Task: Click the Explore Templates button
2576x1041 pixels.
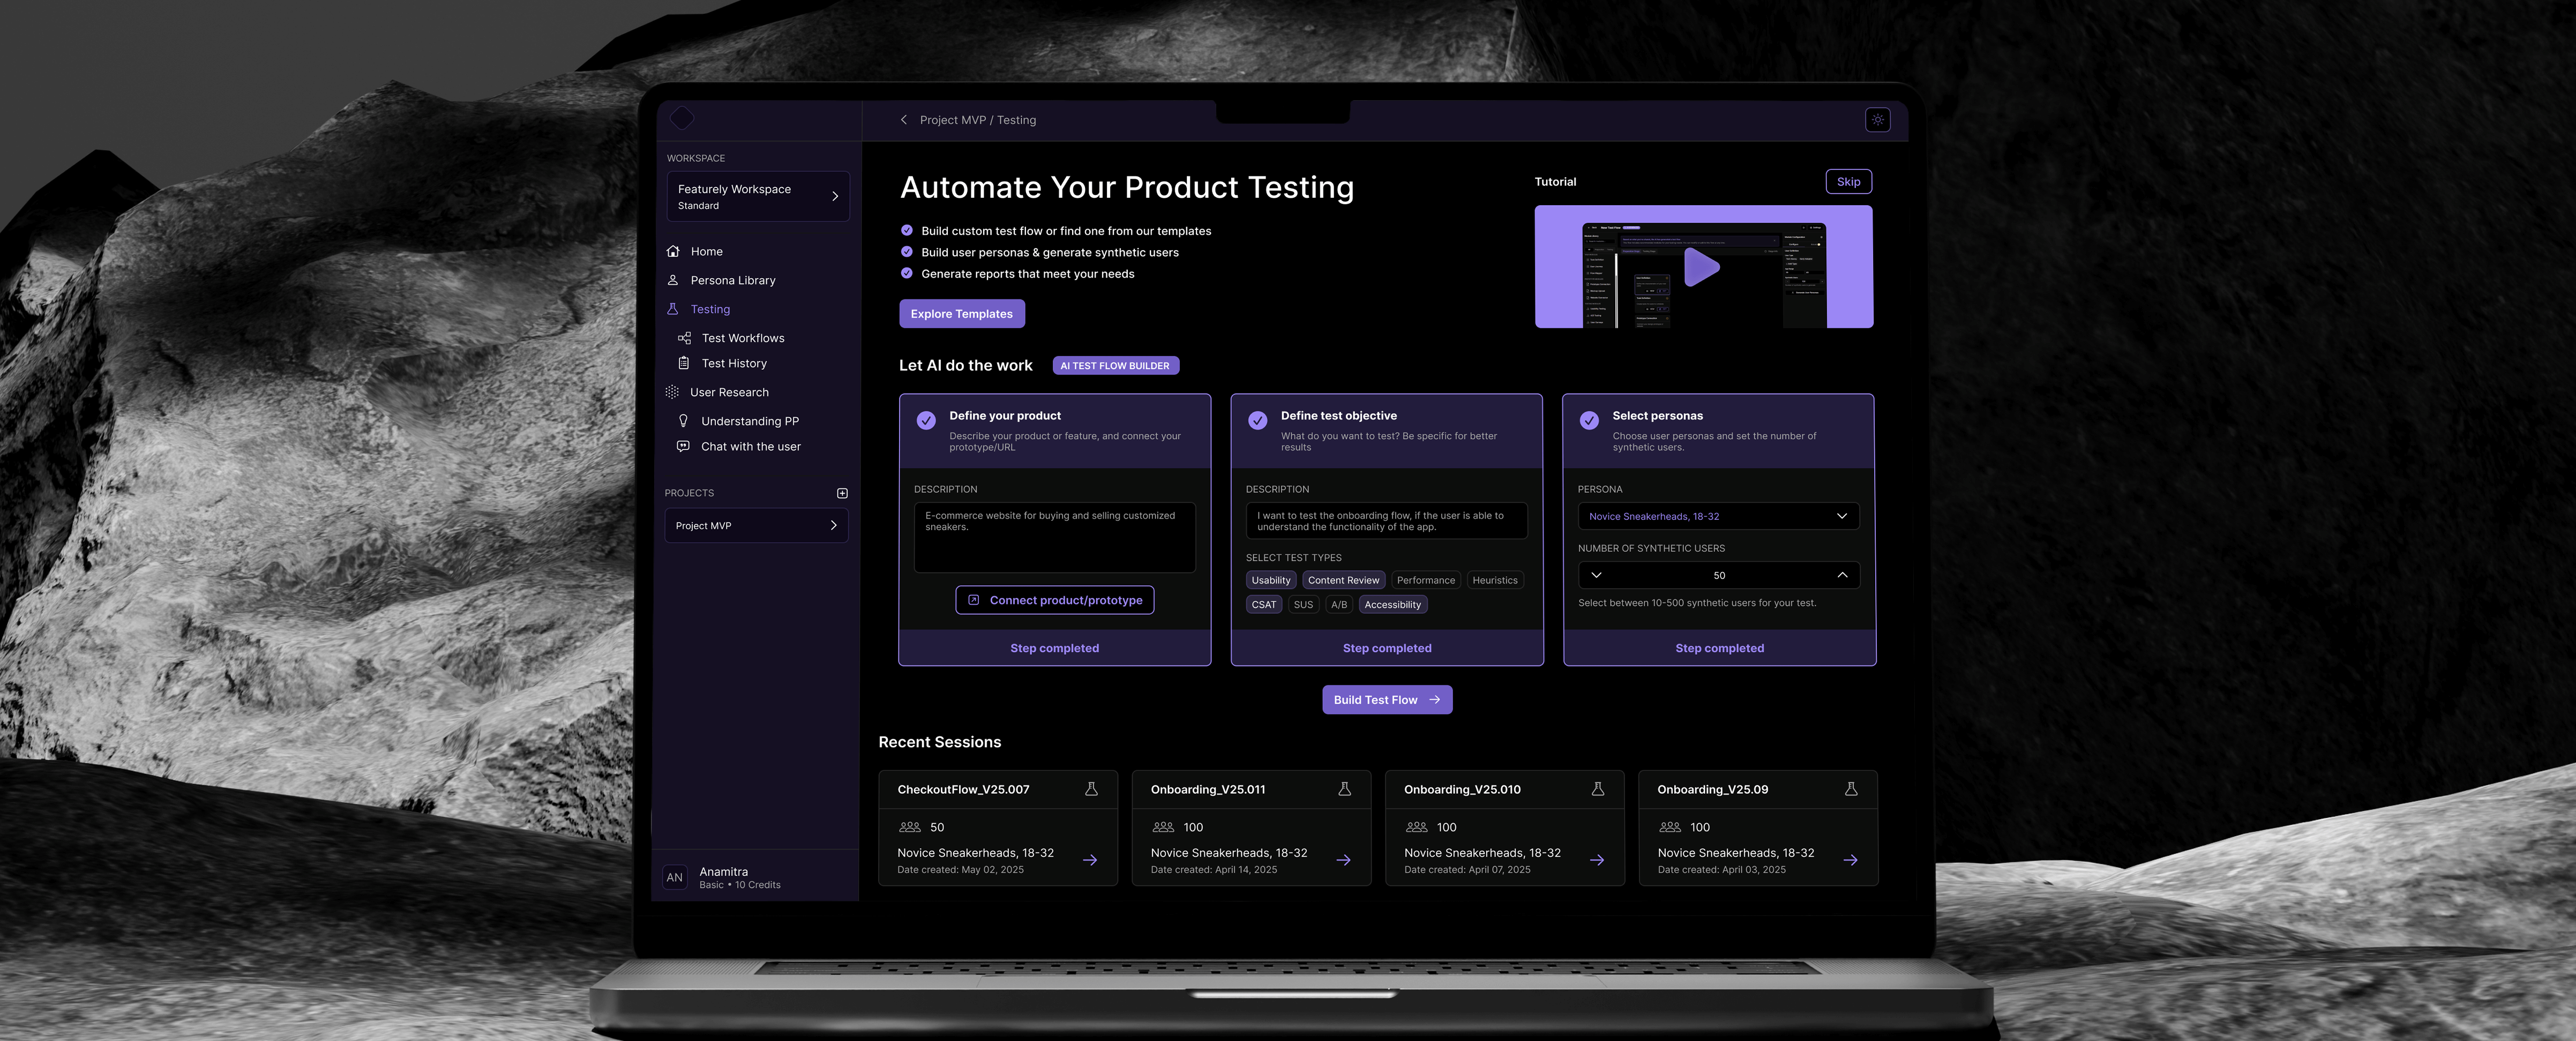Action: pyautogui.click(x=961, y=314)
